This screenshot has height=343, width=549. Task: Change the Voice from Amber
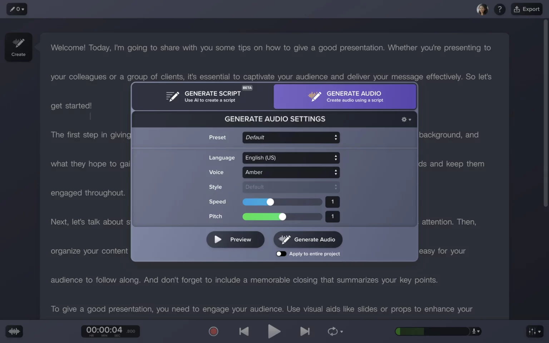point(291,172)
